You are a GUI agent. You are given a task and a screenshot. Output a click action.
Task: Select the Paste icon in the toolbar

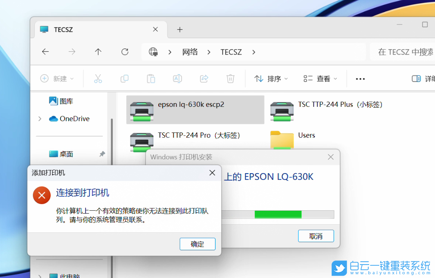coord(151,78)
